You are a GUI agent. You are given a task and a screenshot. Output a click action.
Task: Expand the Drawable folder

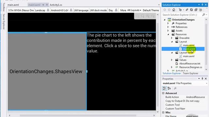tap(172, 38)
